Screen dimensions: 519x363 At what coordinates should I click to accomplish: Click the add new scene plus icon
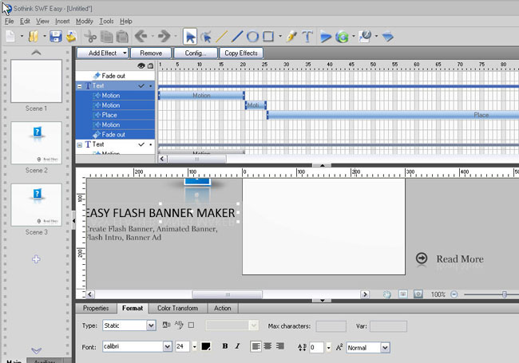[36, 259]
